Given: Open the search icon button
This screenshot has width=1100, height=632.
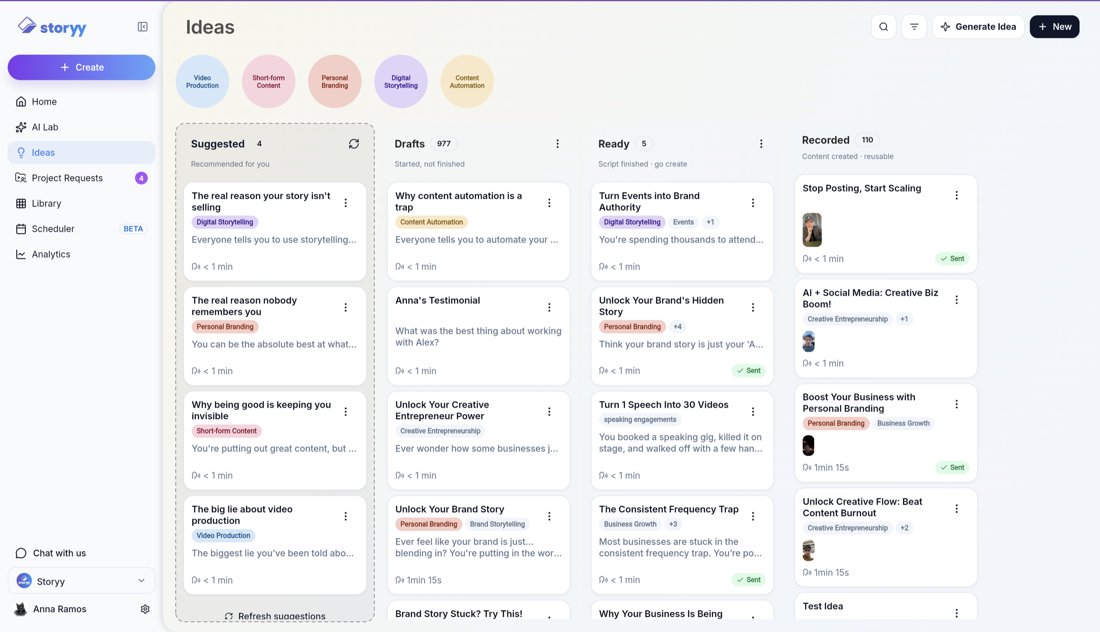Looking at the screenshot, I should click(x=883, y=27).
